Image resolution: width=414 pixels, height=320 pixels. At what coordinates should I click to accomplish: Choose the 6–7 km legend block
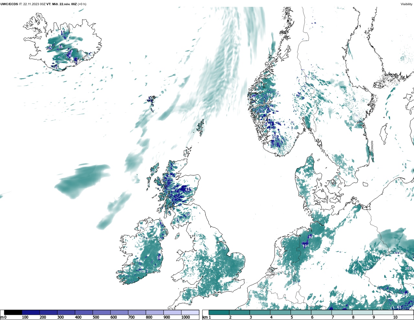[321, 312]
